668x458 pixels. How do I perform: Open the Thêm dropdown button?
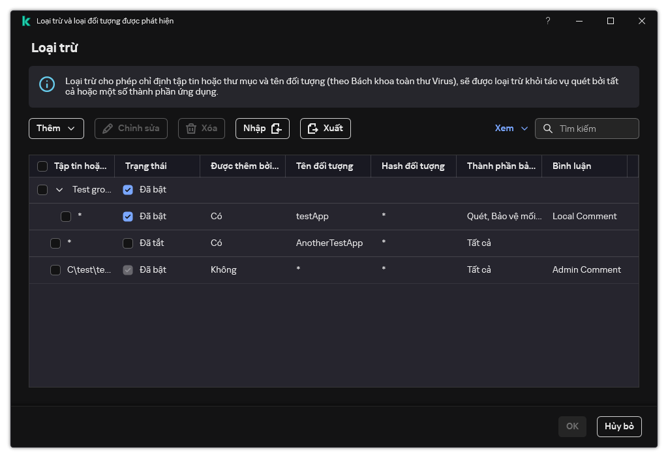(x=56, y=129)
